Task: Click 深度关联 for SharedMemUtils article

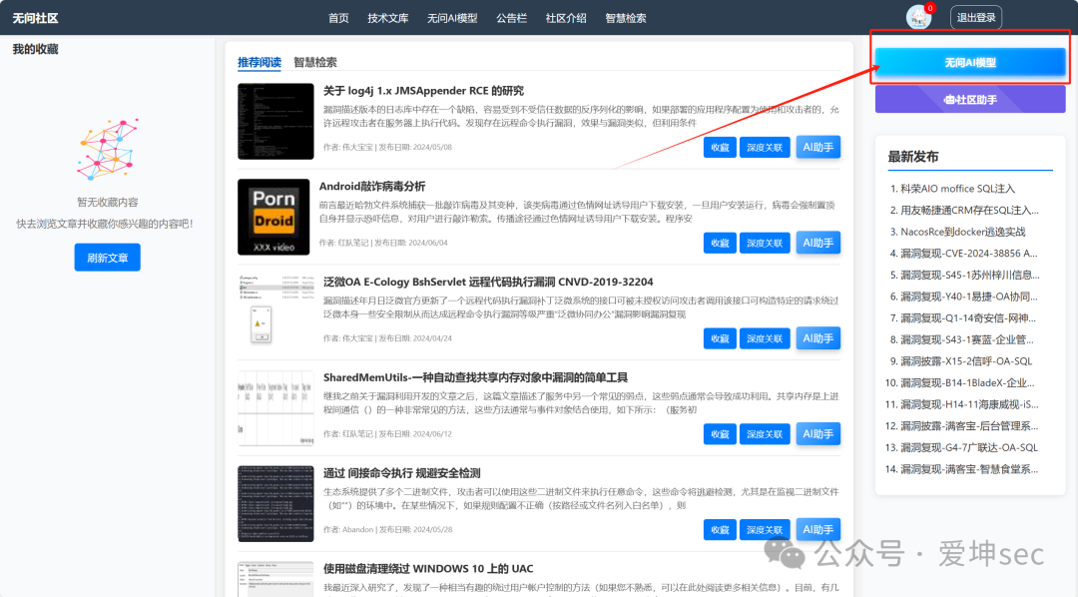Action: pos(765,434)
